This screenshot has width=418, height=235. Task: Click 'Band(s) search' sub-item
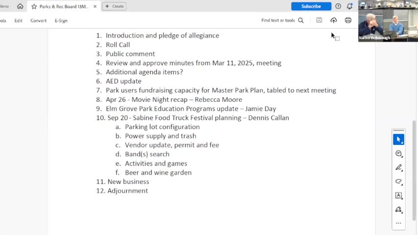coord(147,154)
